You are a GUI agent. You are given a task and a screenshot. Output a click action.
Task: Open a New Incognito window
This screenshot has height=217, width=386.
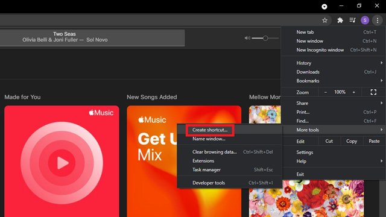(x=333, y=50)
